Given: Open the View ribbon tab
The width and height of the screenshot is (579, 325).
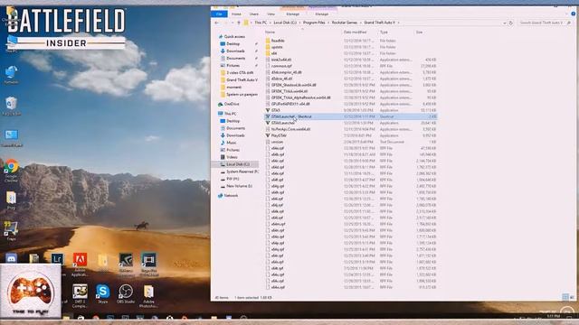Looking at the screenshot, I should pos(271,14).
